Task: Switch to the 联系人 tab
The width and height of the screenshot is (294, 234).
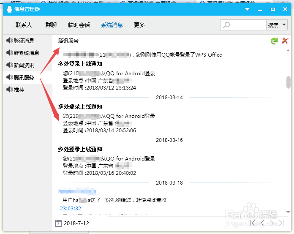Action: (x=24, y=25)
